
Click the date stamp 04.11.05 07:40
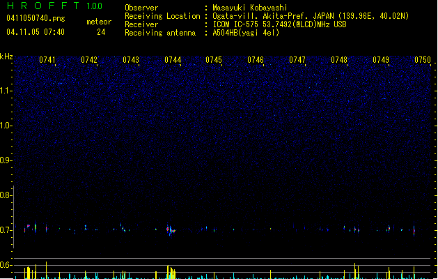point(36,32)
